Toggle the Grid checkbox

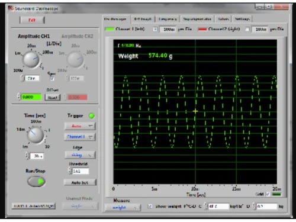(x=268, y=194)
